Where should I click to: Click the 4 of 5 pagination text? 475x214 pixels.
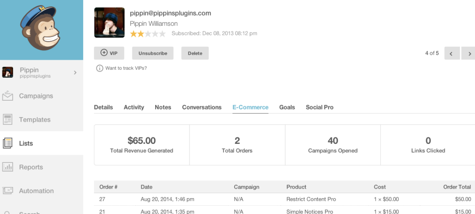click(x=432, y=53)
